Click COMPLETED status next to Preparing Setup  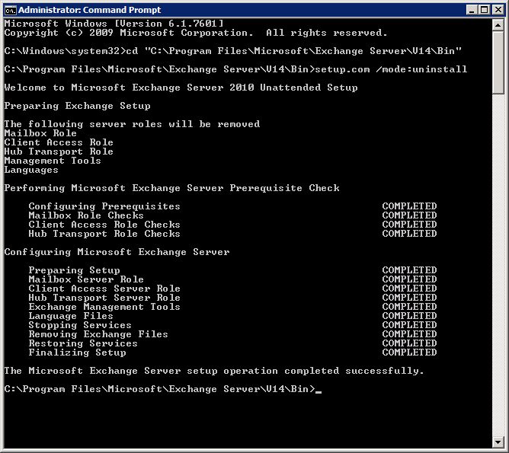pyautogui.click(x=409, y=270)
